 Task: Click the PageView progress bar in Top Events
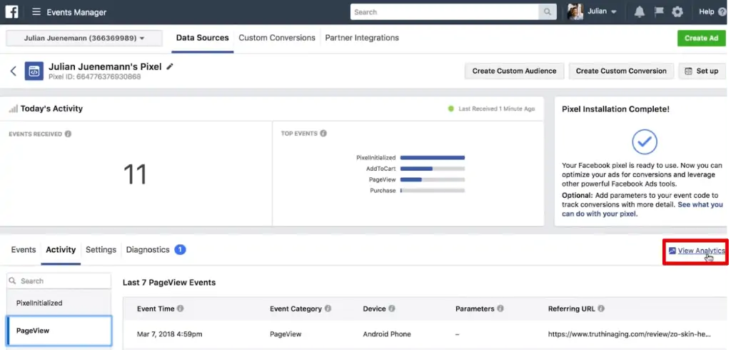coord(432,180)
